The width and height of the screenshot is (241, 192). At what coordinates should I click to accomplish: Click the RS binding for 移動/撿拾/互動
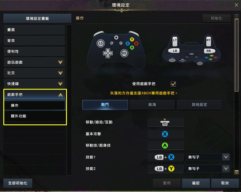tap(165, 122)
